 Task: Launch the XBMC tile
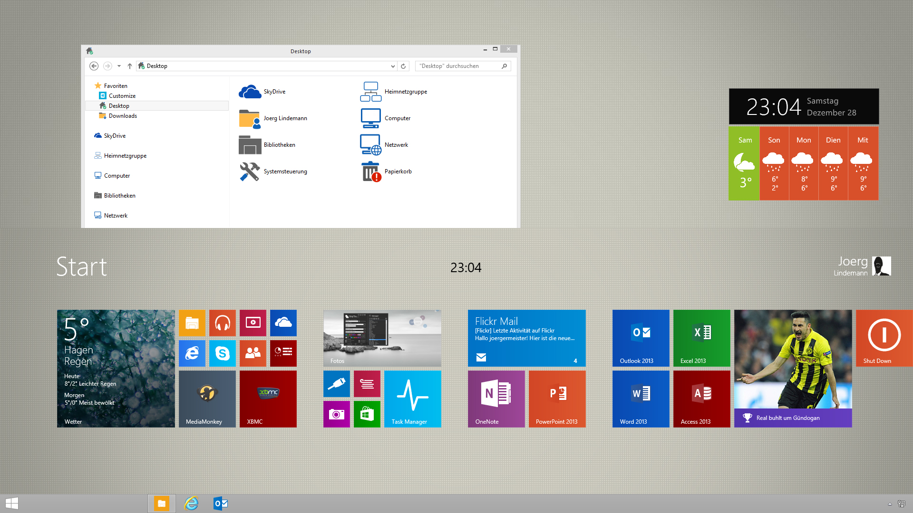coord(268,399)
